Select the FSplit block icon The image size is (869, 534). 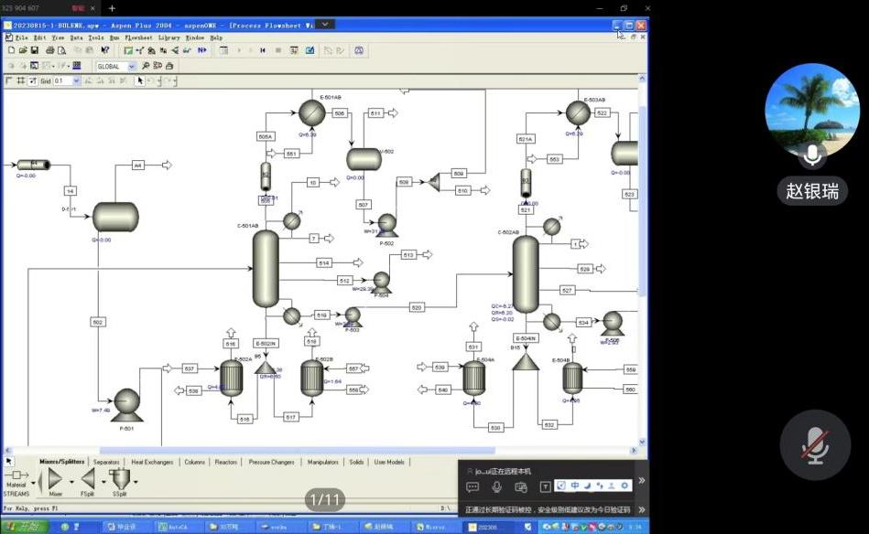pos(88,478)
